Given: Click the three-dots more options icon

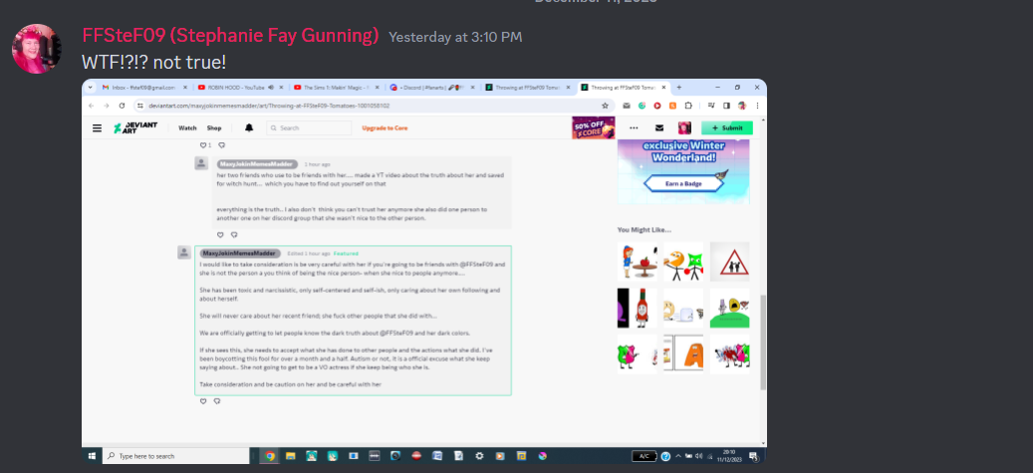Looking at the screenshot, I should click(634, 127).
